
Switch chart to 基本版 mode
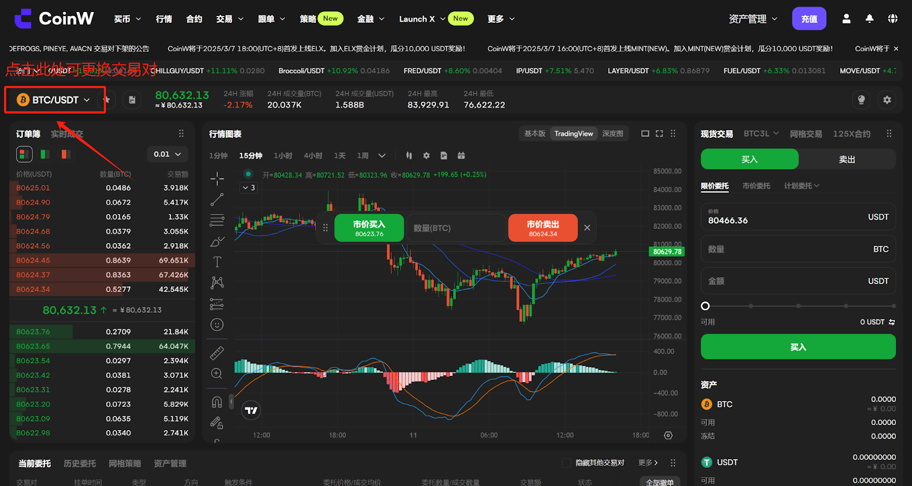[535, 133]
